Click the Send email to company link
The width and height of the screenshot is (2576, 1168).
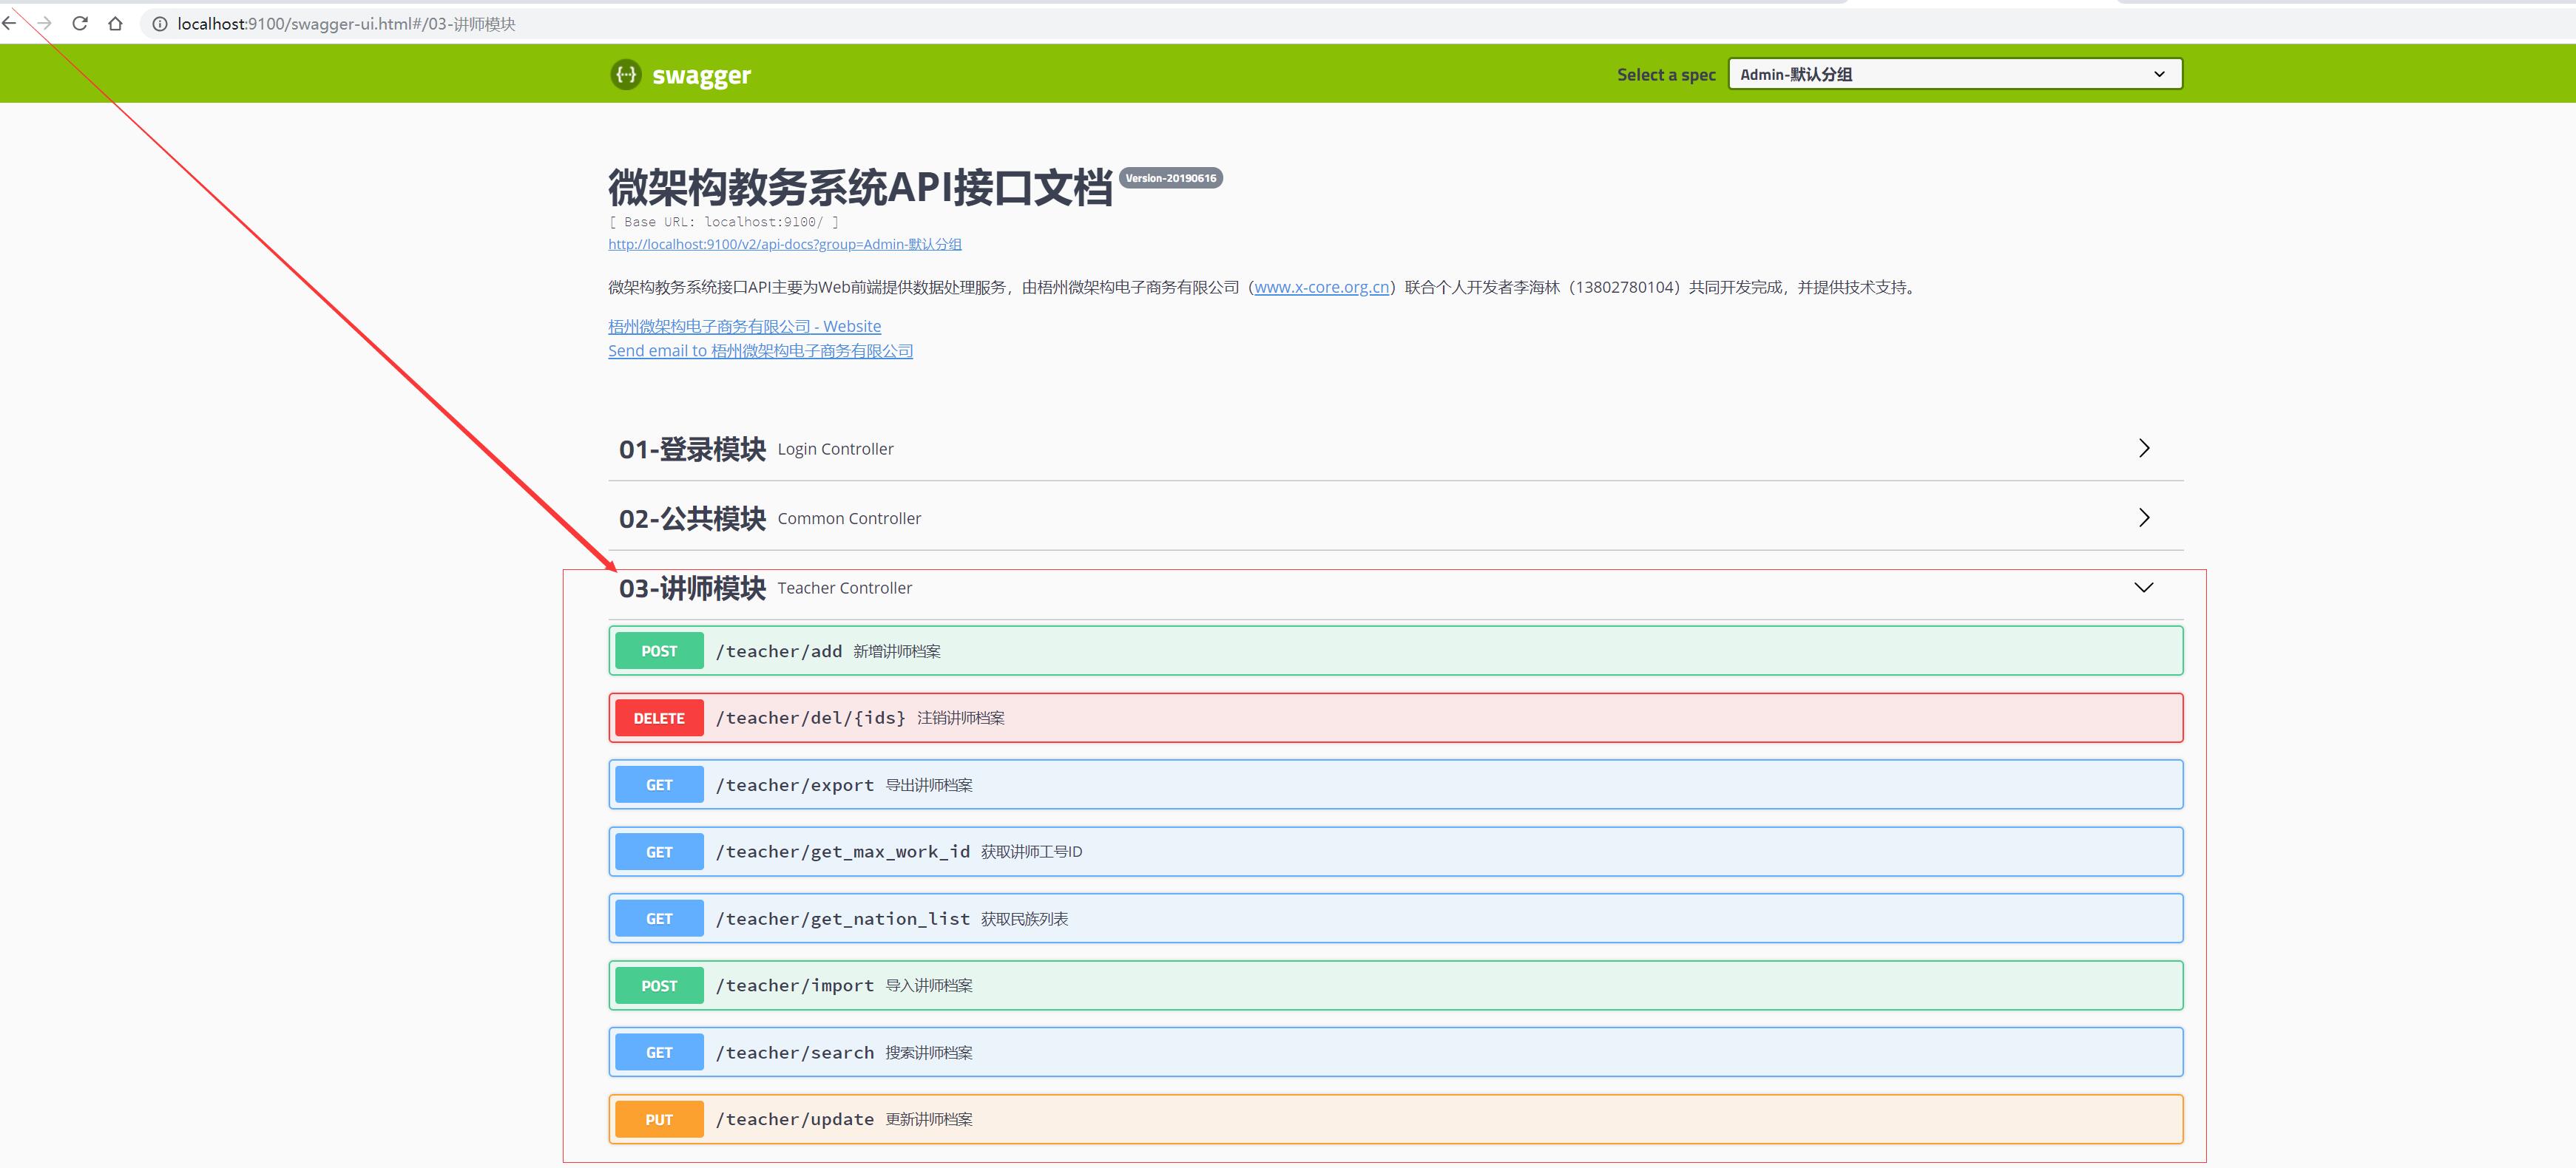click(760, 350)
